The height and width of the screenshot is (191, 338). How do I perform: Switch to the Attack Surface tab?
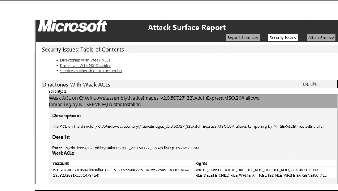[x=321, y=37]
